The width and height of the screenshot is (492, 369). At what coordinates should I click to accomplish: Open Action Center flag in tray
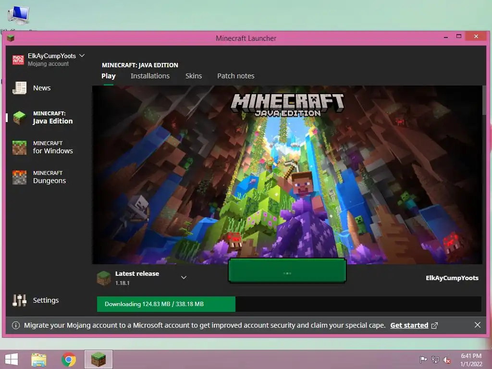pyautogui.click(x=423, y=359)
